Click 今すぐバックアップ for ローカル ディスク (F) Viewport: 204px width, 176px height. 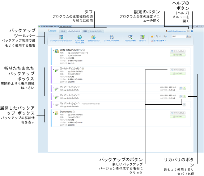178,70
